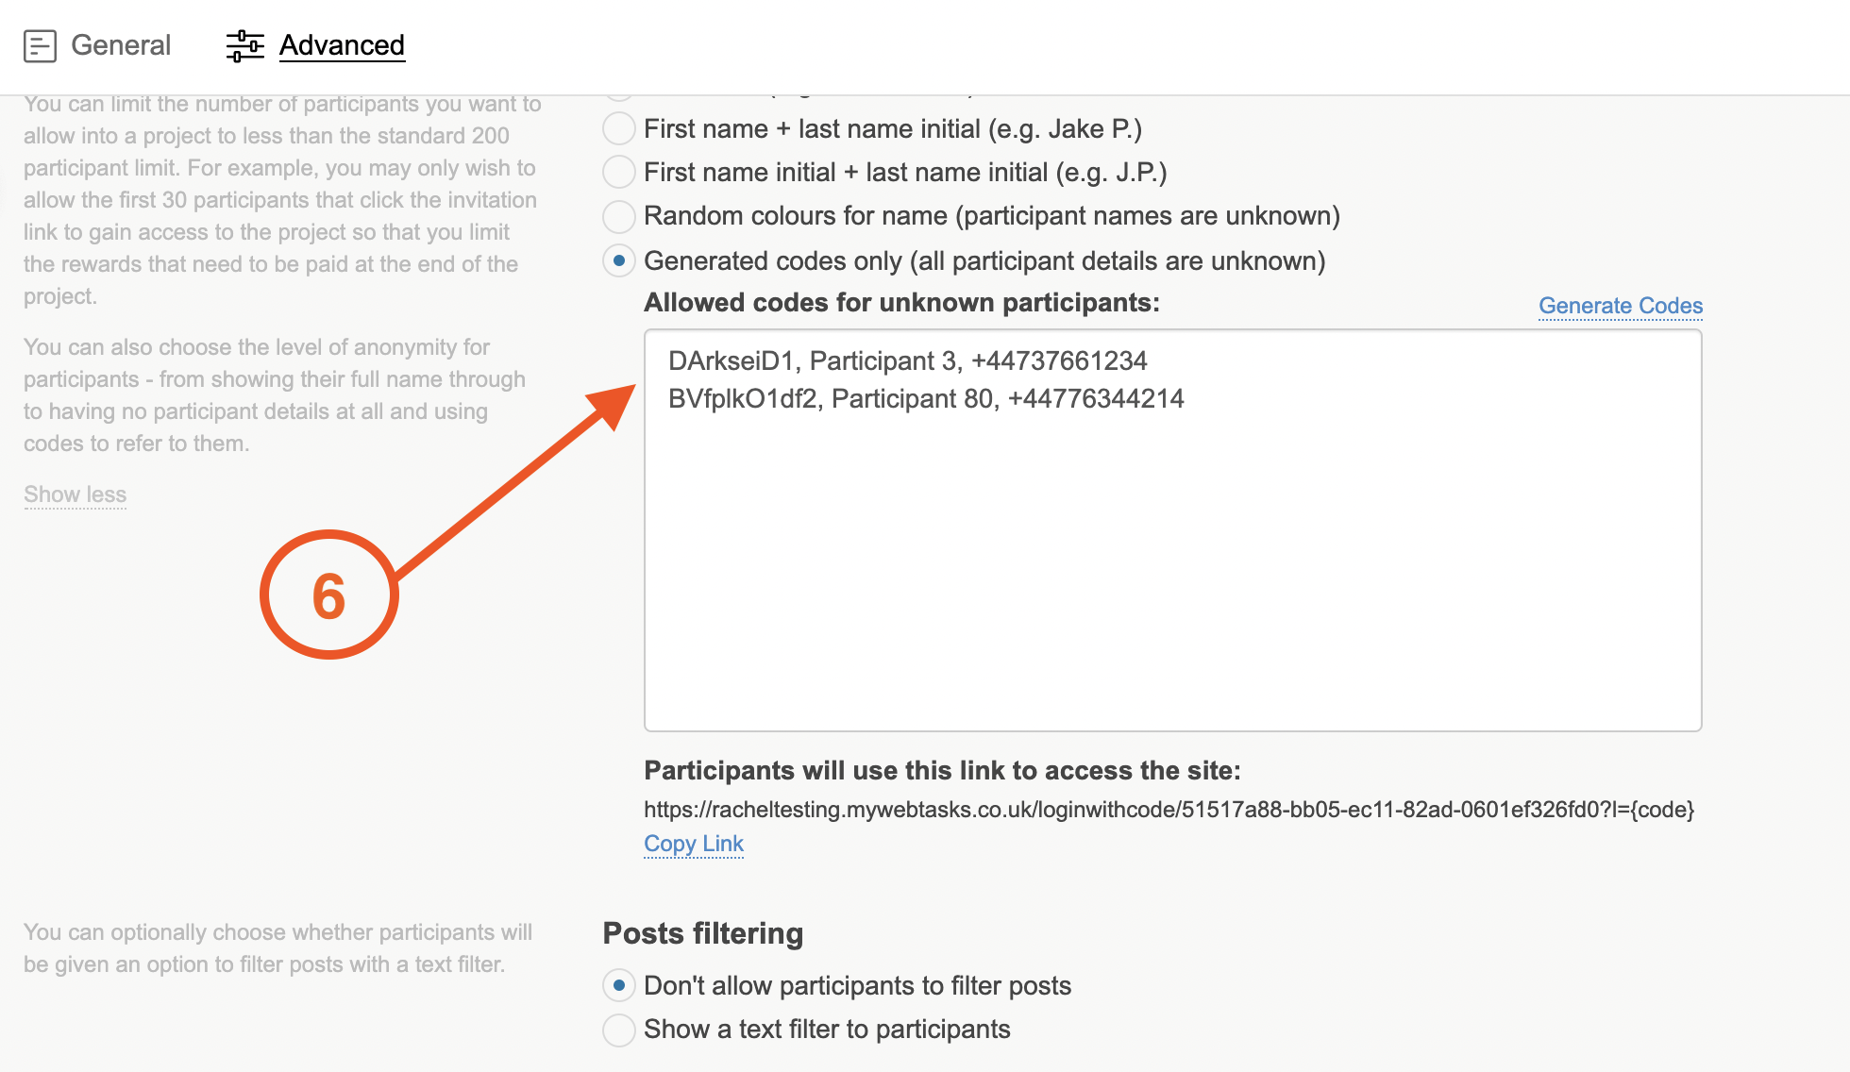This screenshot has height=1072, width=1850.
Task: Click the Copy Link link
Action: (694, 844)
